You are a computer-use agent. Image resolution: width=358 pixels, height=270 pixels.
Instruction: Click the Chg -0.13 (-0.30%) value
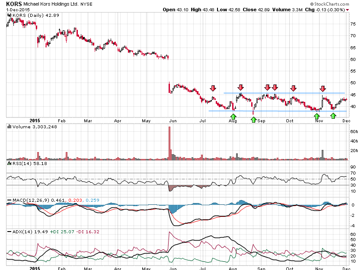325,10
